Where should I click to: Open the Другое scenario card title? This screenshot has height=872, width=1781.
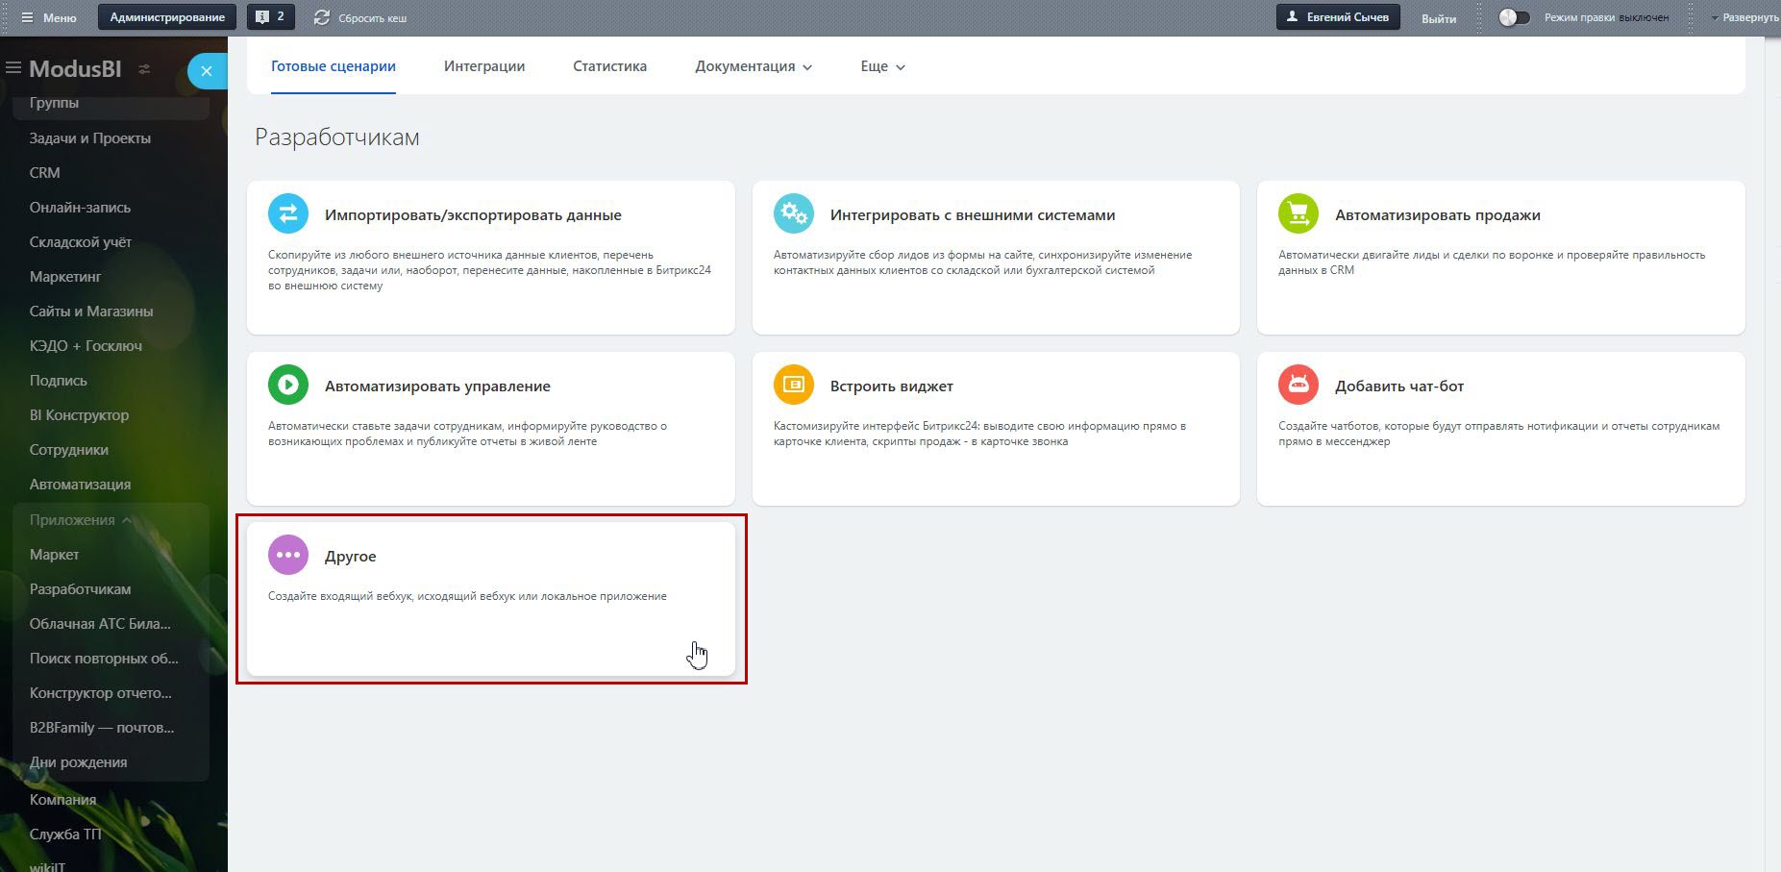(350, 557)
